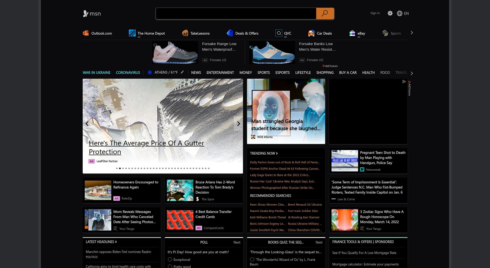Click Newsweek source logo
Screen dimensions: 490x268
click(x=362, y=169)
